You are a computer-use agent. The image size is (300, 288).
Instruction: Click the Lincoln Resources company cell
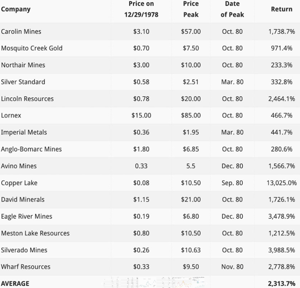coord(27,99)
